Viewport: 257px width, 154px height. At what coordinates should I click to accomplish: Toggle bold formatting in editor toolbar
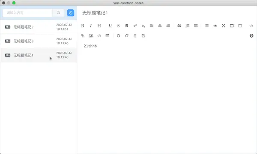(83, 26)
